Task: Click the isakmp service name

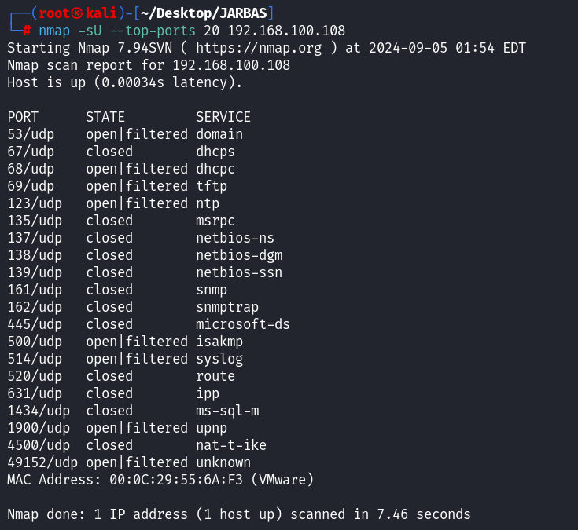Action: 219,342
